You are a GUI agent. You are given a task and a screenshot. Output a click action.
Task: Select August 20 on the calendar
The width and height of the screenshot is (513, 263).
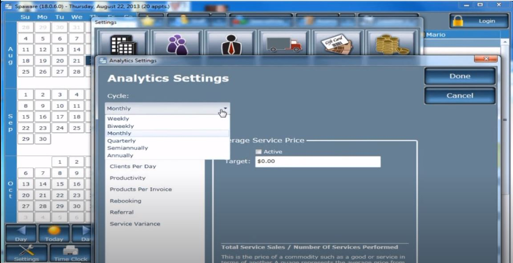pos(60,61)
